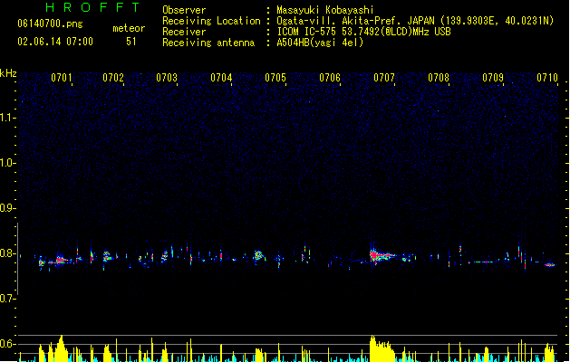Click the observer name Masayuki Kobayashi
This screenshot has height=362, width=570.
325,10
